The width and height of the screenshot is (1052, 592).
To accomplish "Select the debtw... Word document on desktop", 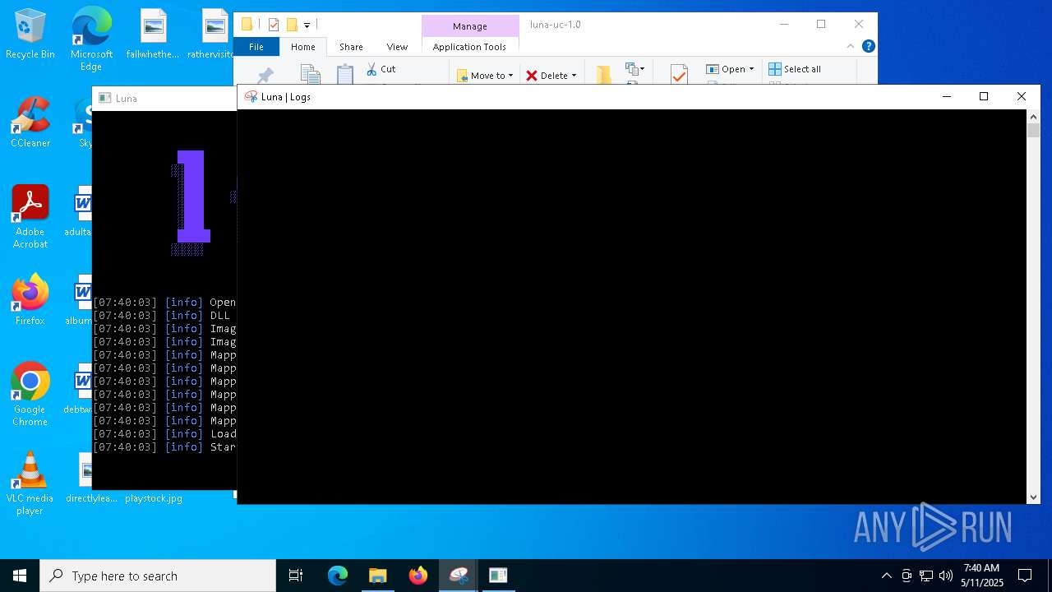I will 80,389.
